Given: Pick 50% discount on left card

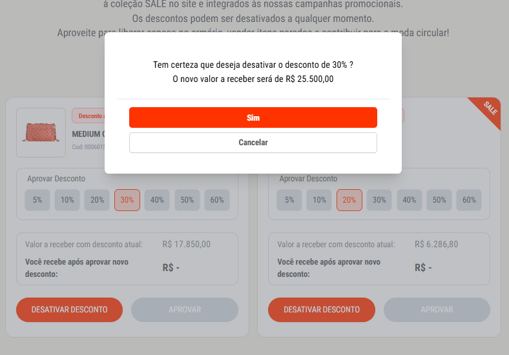Looking at the screenshot, I should 187,200.
